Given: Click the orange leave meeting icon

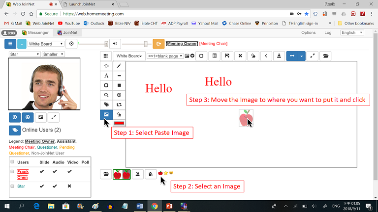Looking at the screenshot, I should tap(158, 44).
